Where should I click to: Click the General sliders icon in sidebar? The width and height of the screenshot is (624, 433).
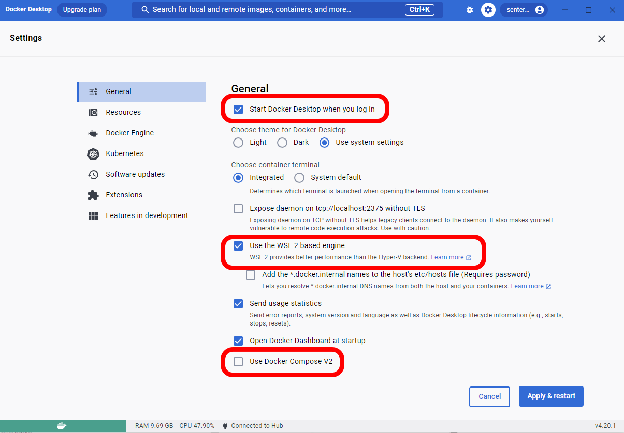point(93,91)
